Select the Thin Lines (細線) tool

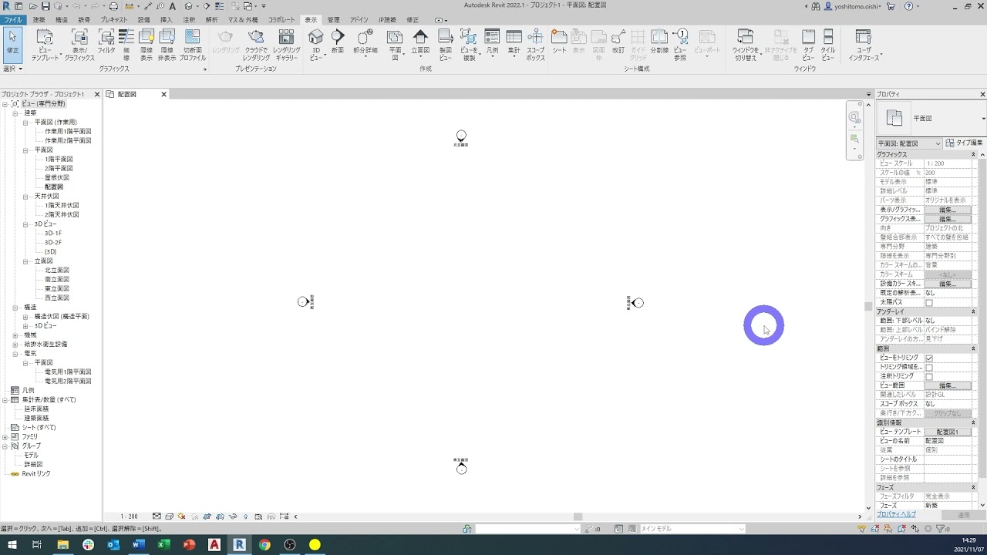pos(126,45)
